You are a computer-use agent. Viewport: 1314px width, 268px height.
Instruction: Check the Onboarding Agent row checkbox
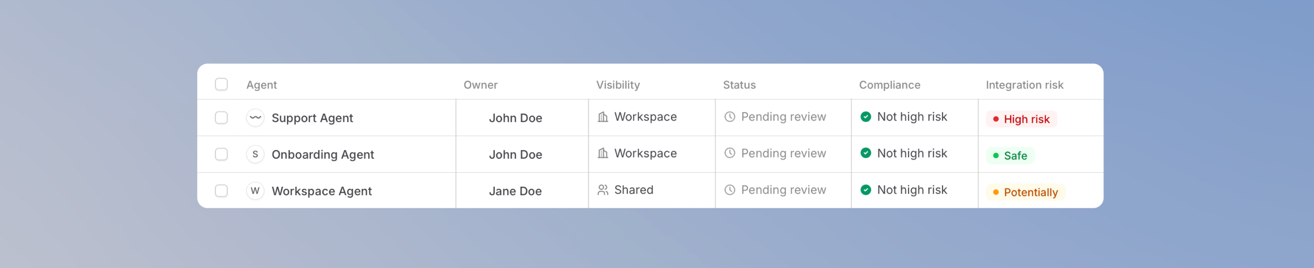[221, 154]
